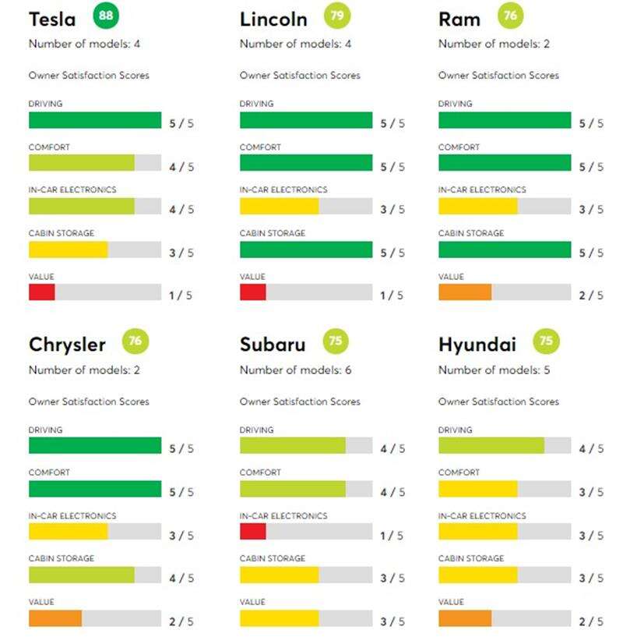623x637 pixels.
Task: Open the Lincoln brand heading
Action: (273, 19)
